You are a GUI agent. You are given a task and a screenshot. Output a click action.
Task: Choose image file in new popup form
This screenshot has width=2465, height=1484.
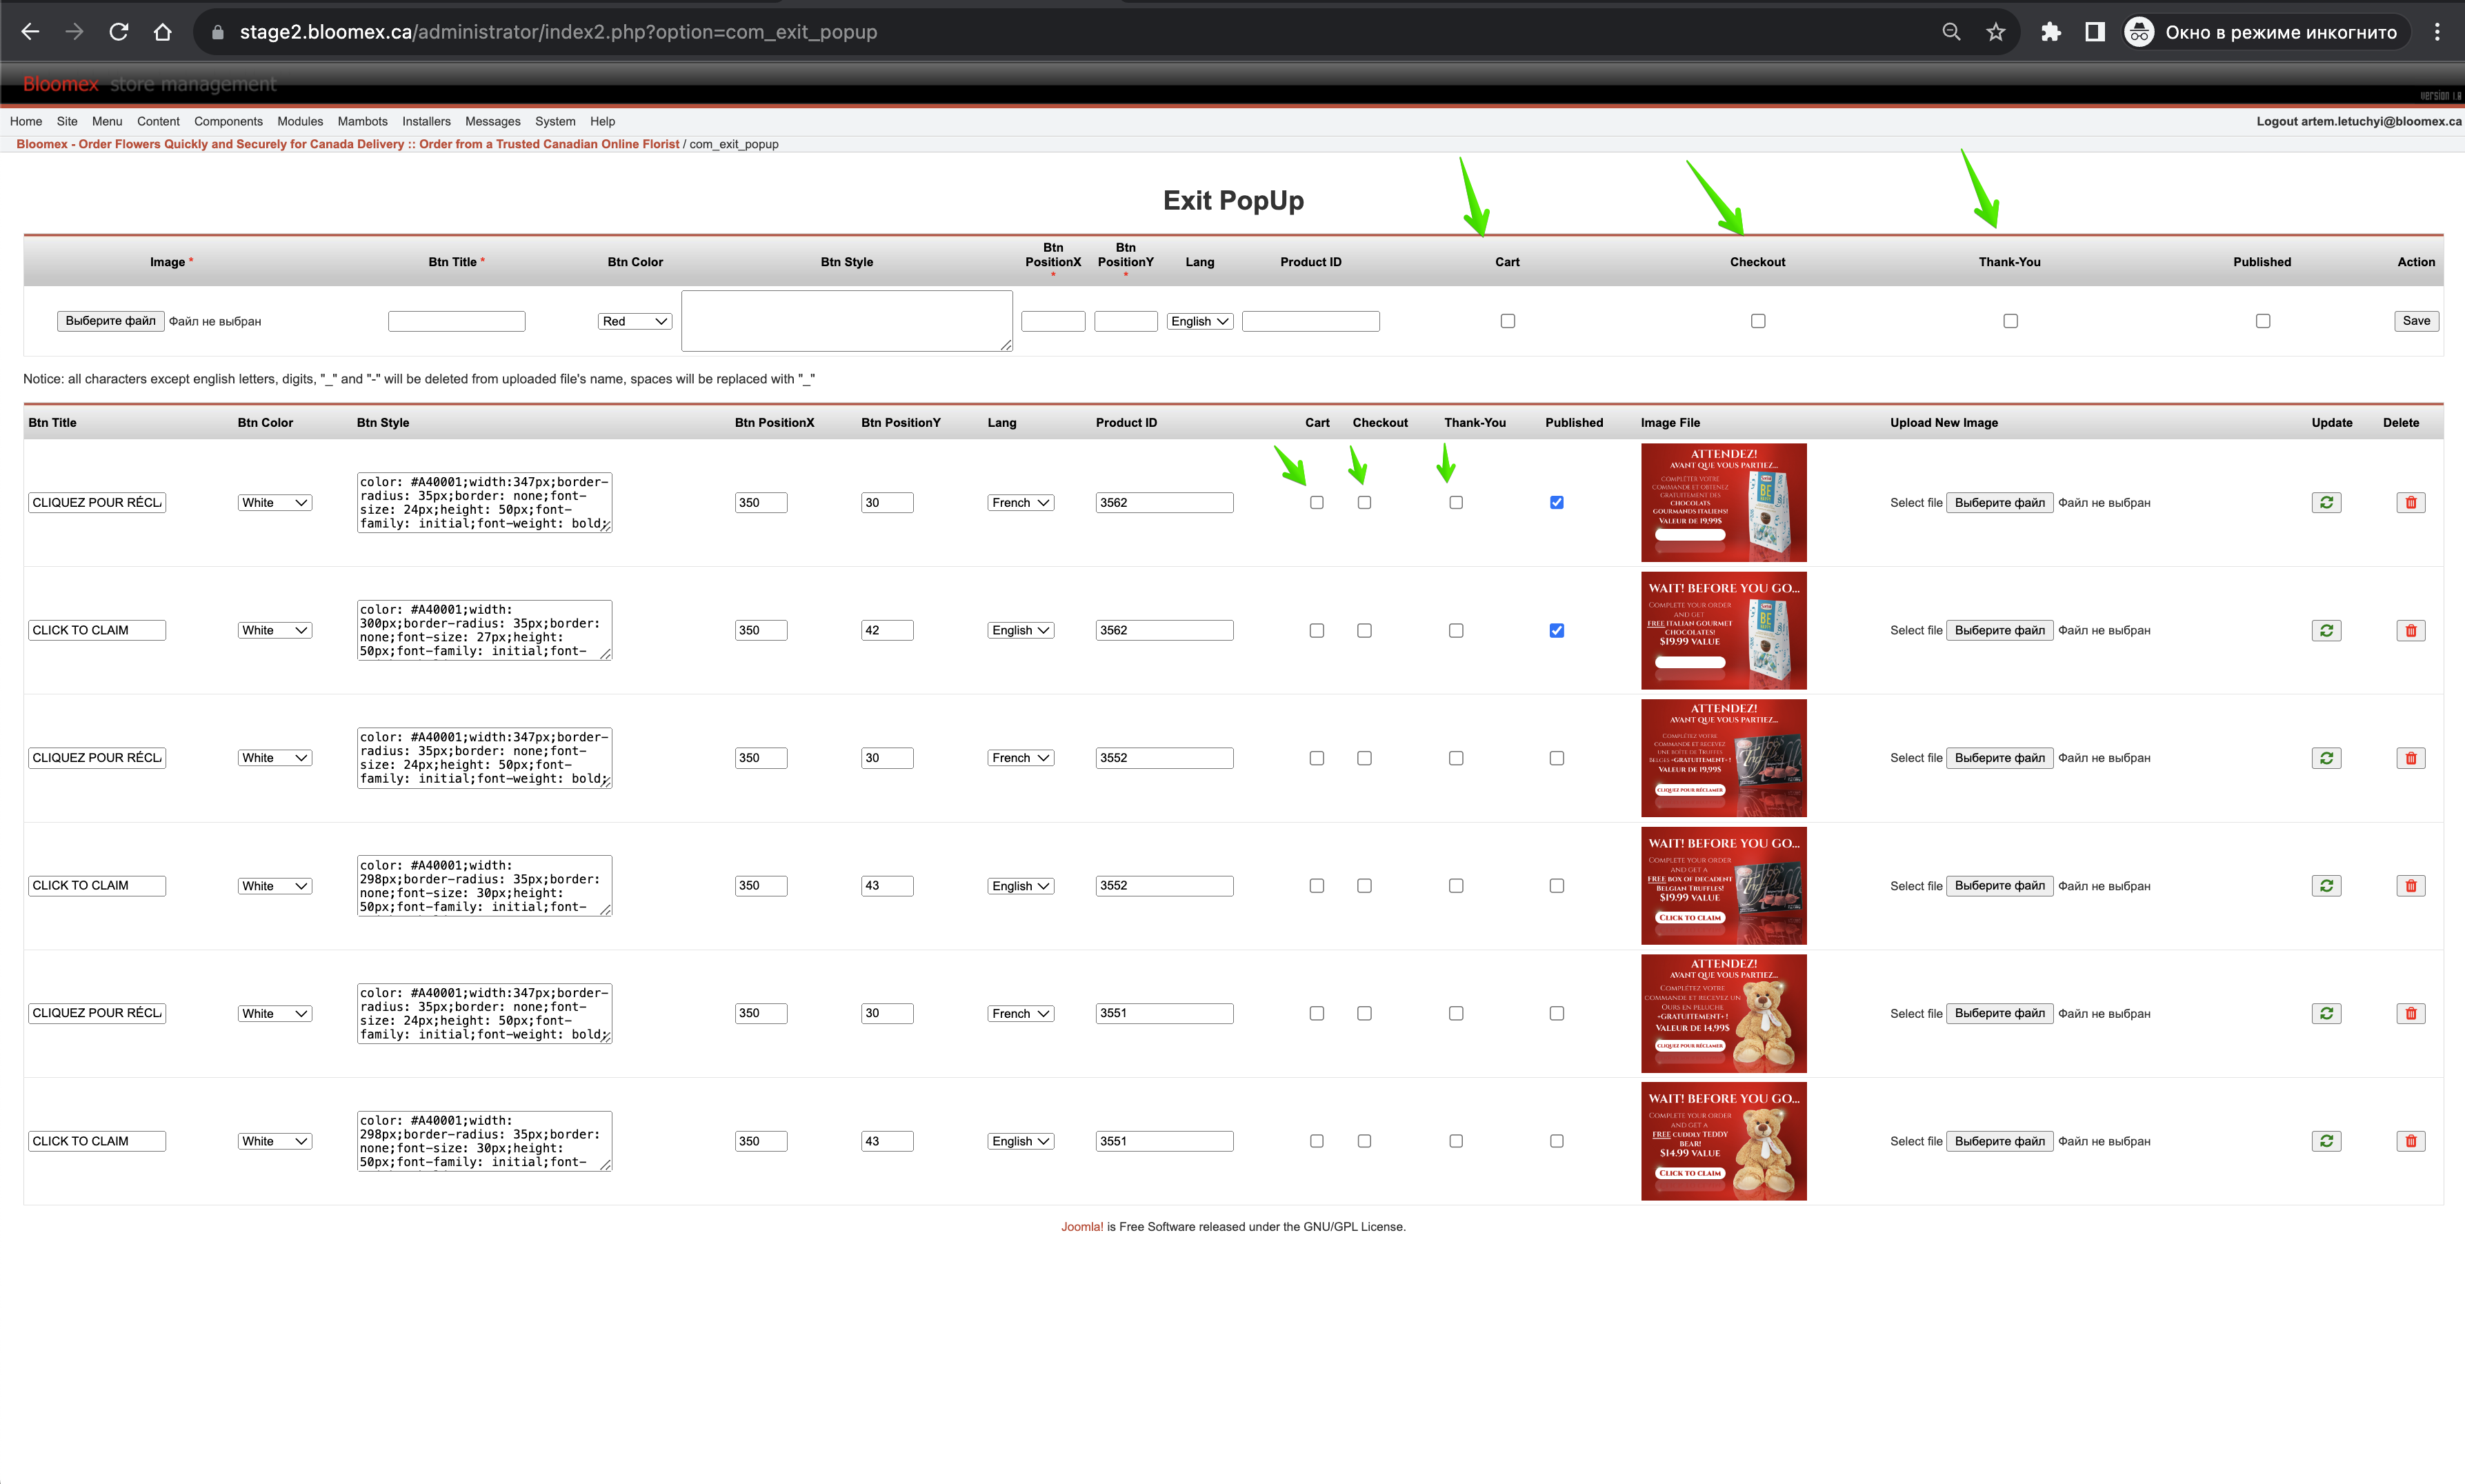110,321
